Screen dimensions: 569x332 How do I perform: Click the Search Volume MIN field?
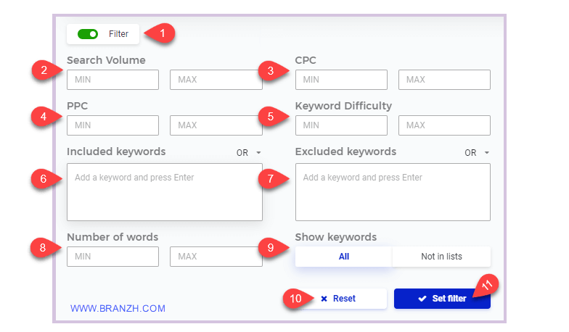pos(113,80)
